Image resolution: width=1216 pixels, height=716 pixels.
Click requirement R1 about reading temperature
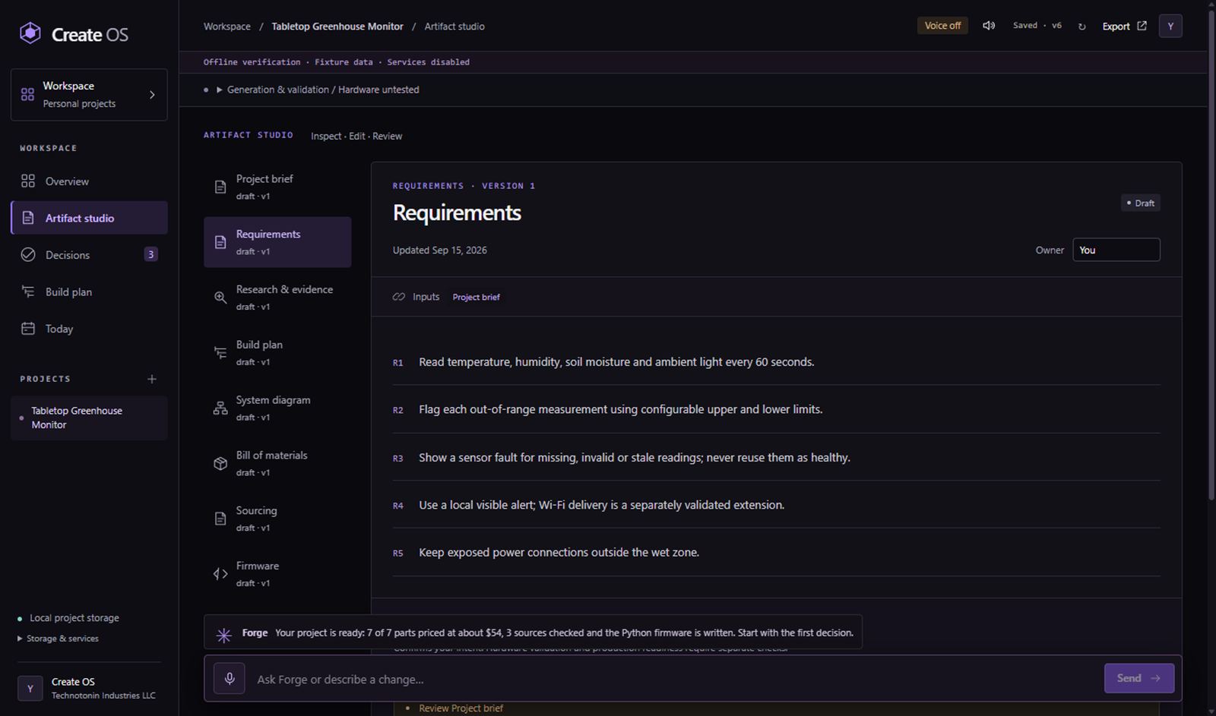click(776, 362)
